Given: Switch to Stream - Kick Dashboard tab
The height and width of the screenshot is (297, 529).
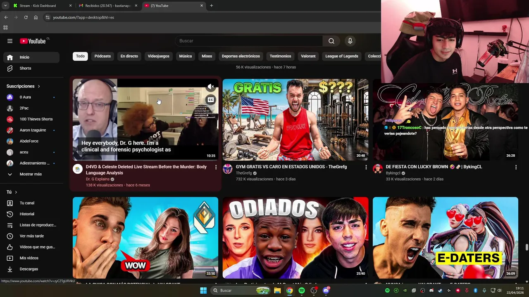Looking at the screenshot, I should click(41, 6).
